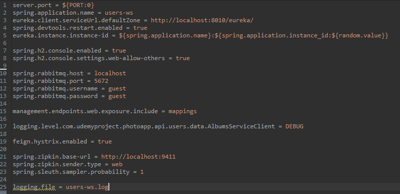400x194 pixels.
Task: Click the users-ws.log value
Action: (x=87, y=187)
